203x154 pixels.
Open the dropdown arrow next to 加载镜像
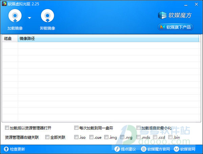click(29, 18)
